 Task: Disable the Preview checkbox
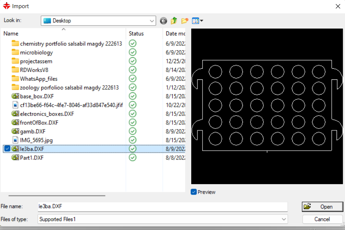point(194,192)
